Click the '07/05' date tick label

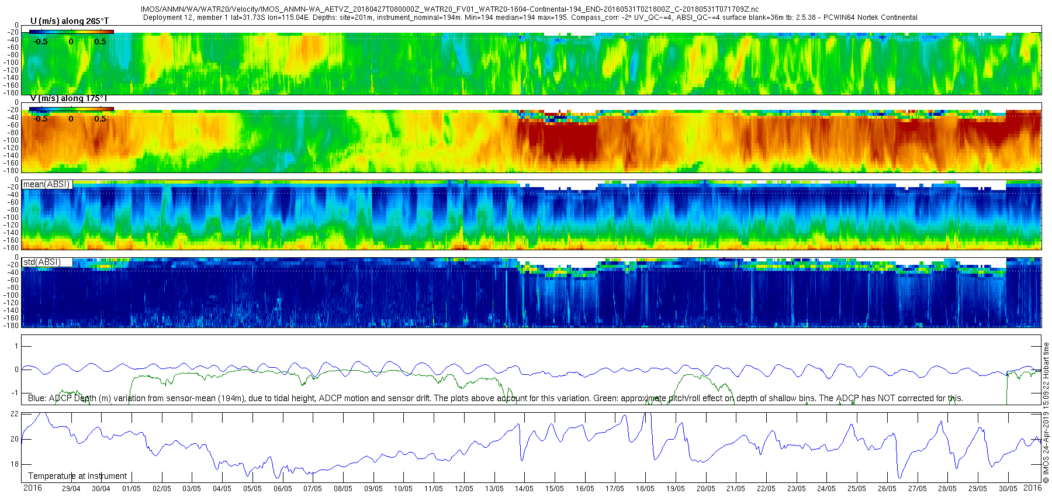click(x=313, y=489)
